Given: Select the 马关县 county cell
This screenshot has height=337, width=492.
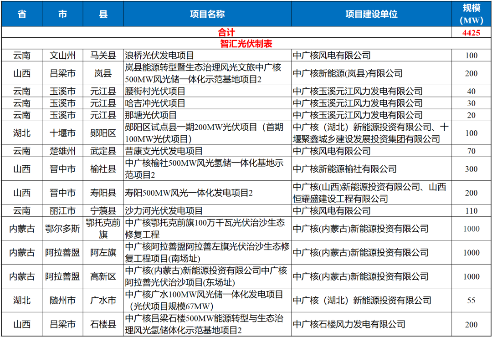Looking at the screenshot, I should click(x=103, y=55).
